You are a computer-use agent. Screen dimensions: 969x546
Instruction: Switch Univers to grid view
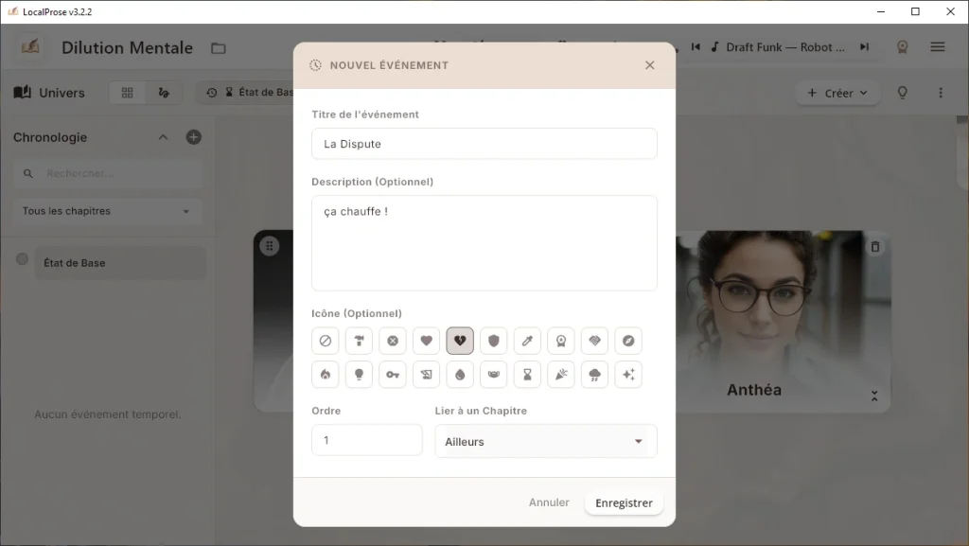tap(128, 93)
